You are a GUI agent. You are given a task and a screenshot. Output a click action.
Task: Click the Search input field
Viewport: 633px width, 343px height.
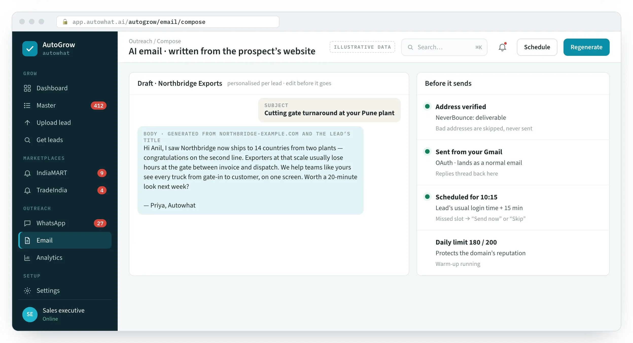[x=444, y=47]
